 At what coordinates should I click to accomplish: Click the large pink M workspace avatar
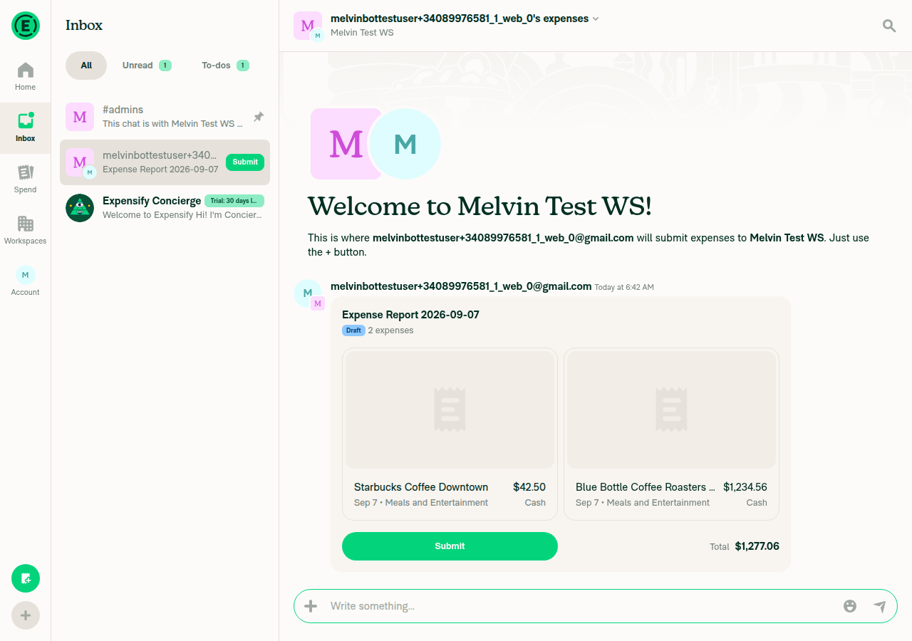click(346, 144)
